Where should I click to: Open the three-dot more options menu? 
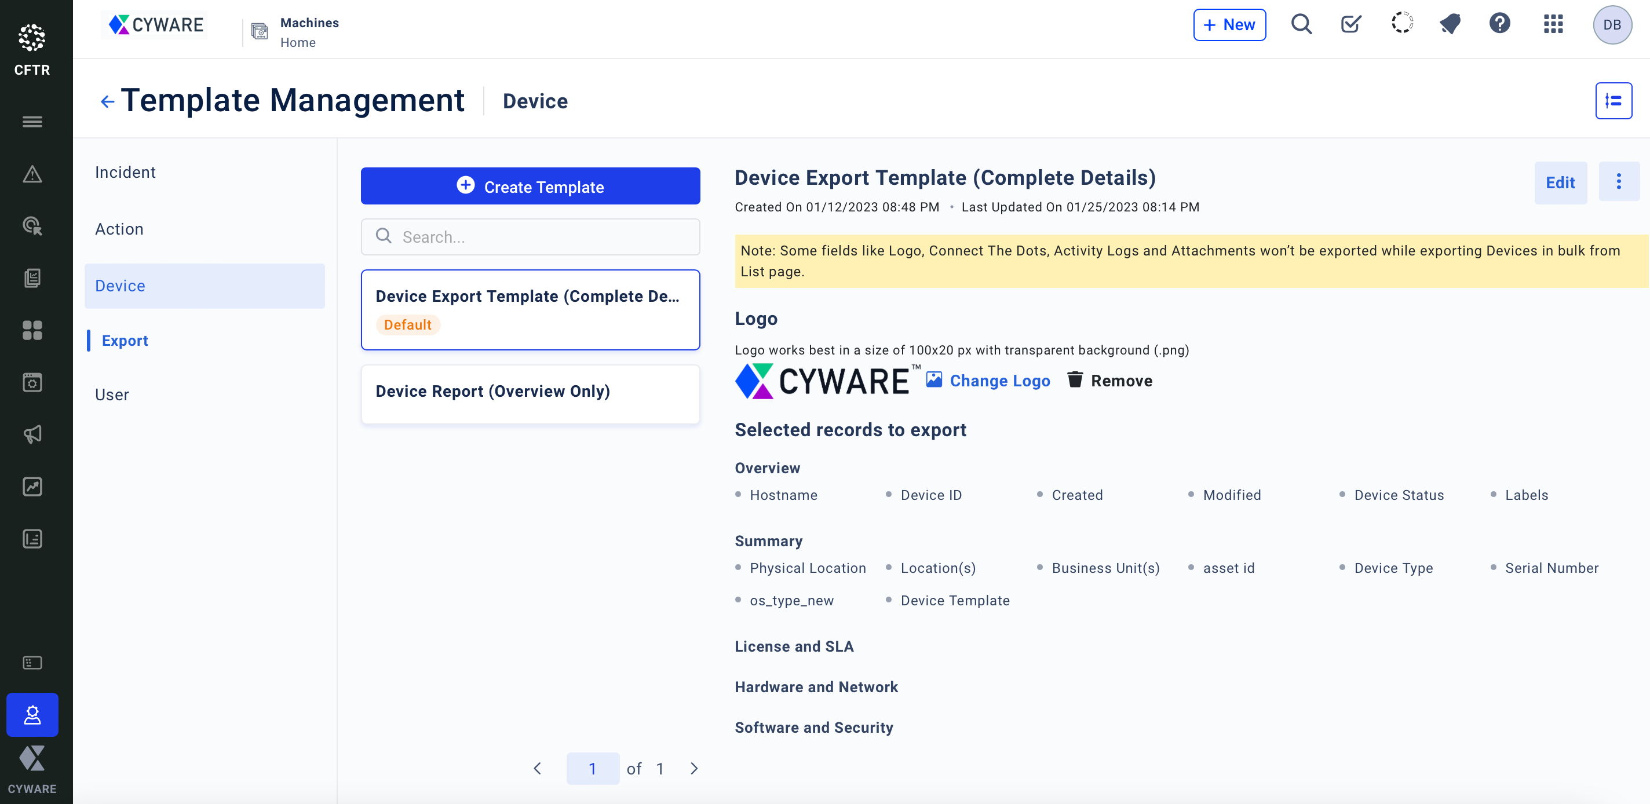[x=1618, y=182]
